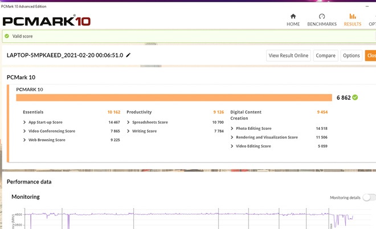Image resolution: width=376 pixels, height=229 pixels.
Task: Click the Performance data heading
Action: (29, 182)
